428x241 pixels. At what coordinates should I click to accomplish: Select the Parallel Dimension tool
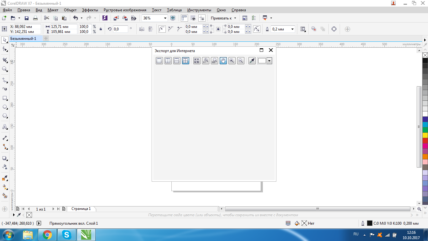(x=5, y=138)
